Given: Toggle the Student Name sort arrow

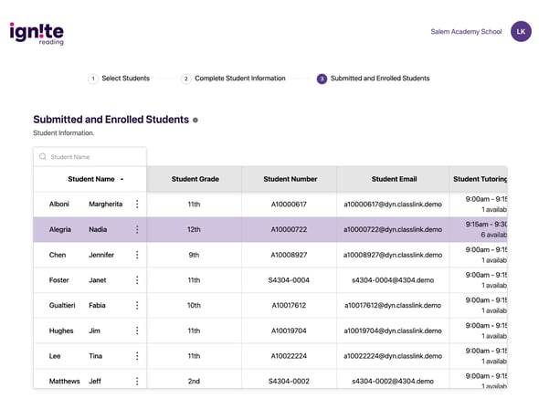Looking at the screenshot, I should [x=122, y=179].
